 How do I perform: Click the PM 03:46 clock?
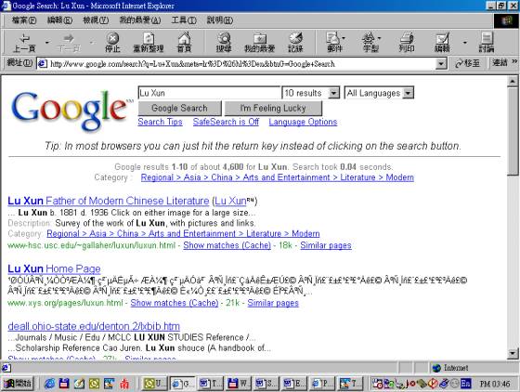(x=494, y=384)
